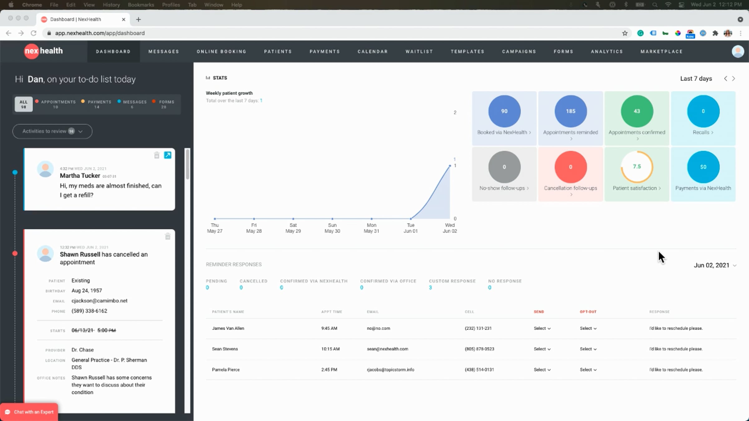The height and width of the screenshot is (421, 749).
Task: Open Send Select dropdown for Pamela Pierce
Action: coord(542,370)
